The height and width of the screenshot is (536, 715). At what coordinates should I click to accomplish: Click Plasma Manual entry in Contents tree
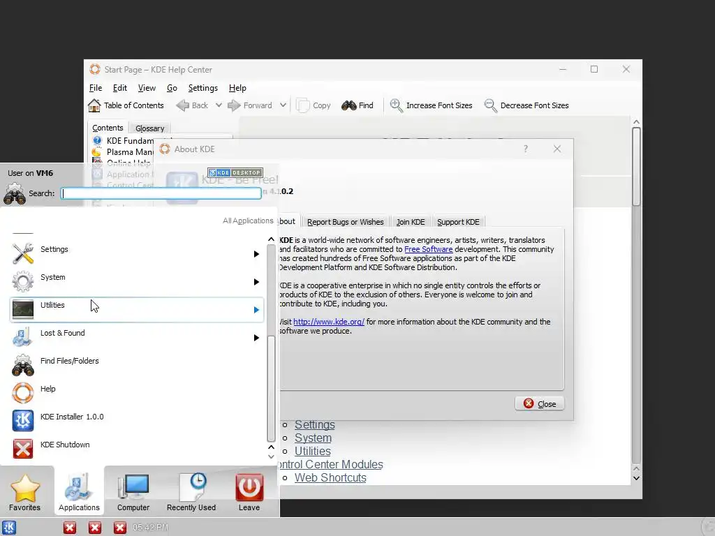coord(123,152)
